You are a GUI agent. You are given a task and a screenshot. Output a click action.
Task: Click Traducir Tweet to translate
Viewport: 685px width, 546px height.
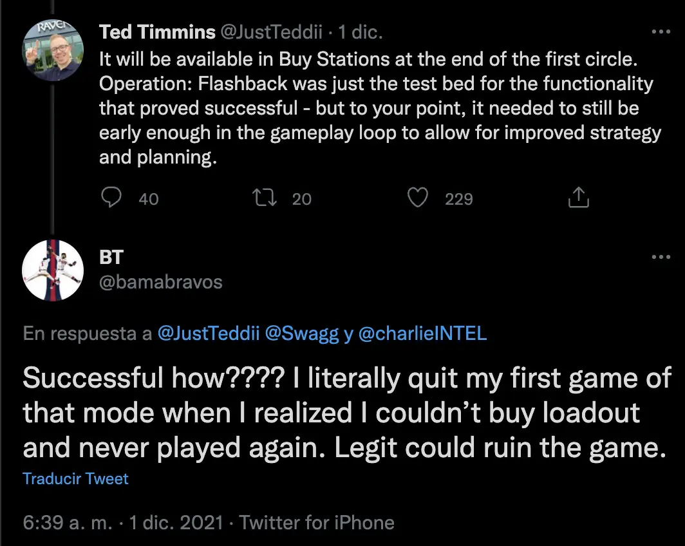(x=75, y=479)
